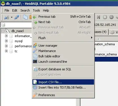Click the Flush submenu arrow
The height and width of the screenshot is (106, 118).
coord(92,38)
